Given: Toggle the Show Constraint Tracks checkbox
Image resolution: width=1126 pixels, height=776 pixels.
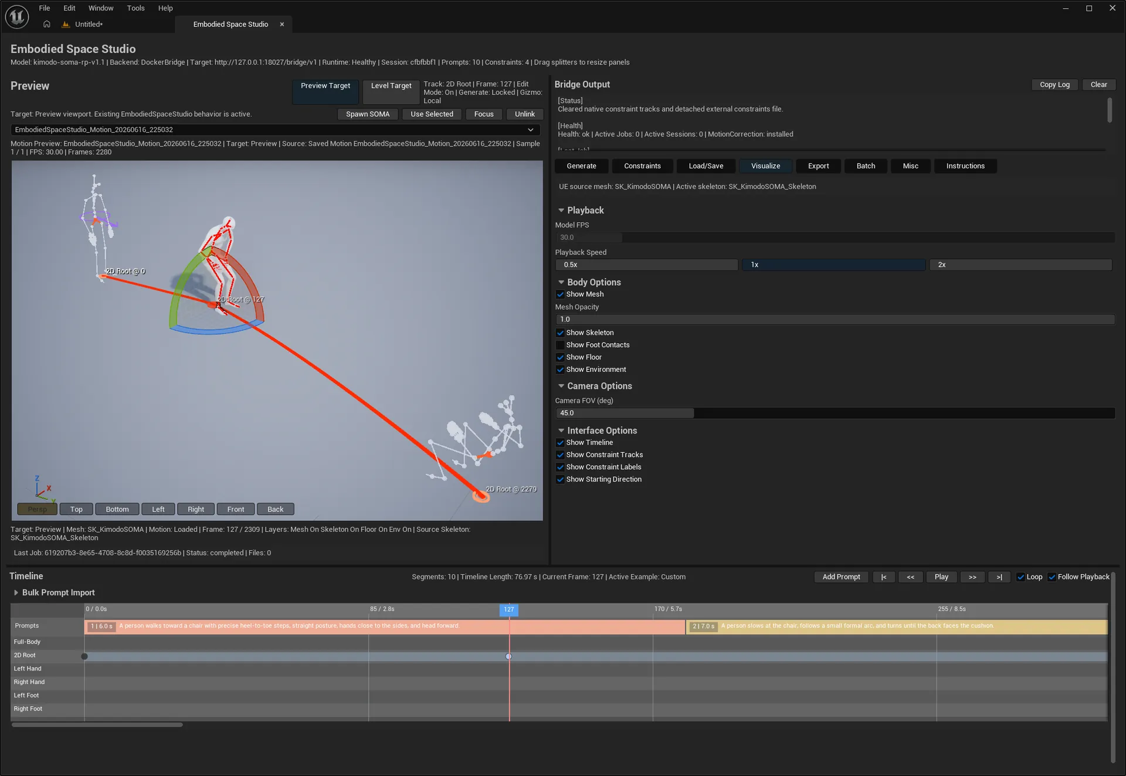Looking at the screenshot, I should point(560,455).
